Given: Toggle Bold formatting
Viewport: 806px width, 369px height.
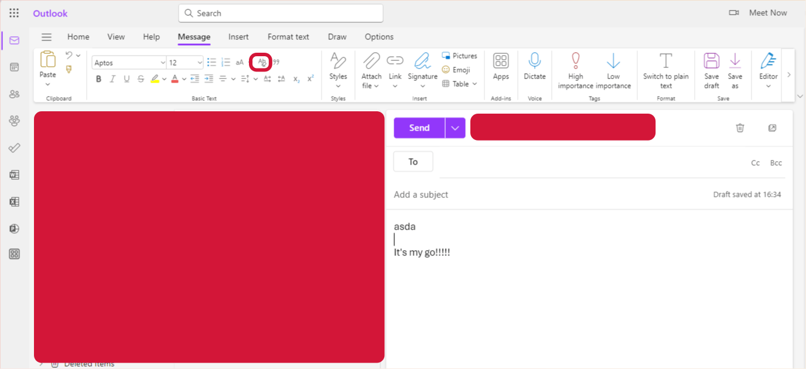Looking at the screenshot, I should [98, 79].
